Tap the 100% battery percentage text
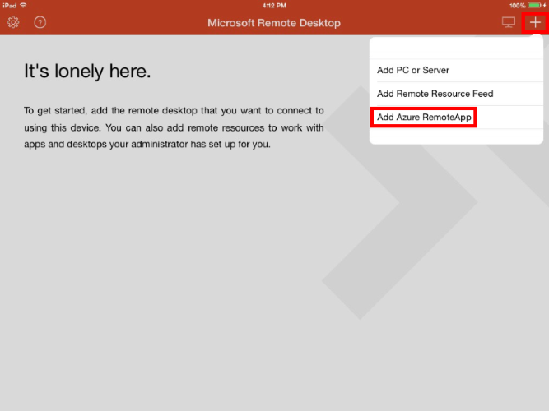The image size is (549, 411). tap(518, 6)
